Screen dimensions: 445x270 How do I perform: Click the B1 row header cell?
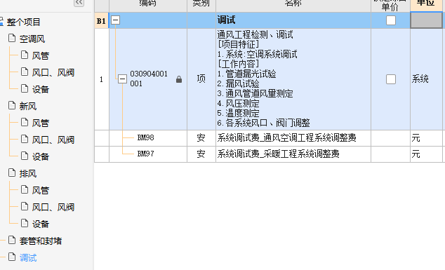pyautogui.click(x=101, y=20)
